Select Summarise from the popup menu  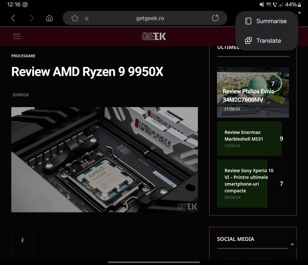click(x=267, y=21)
